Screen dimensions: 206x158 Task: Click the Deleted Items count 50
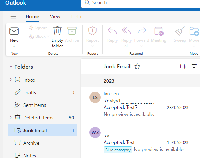[x=72, y=118]
